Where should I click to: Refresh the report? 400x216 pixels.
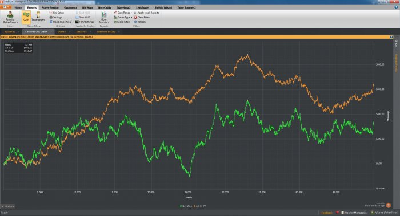(140, 22)
